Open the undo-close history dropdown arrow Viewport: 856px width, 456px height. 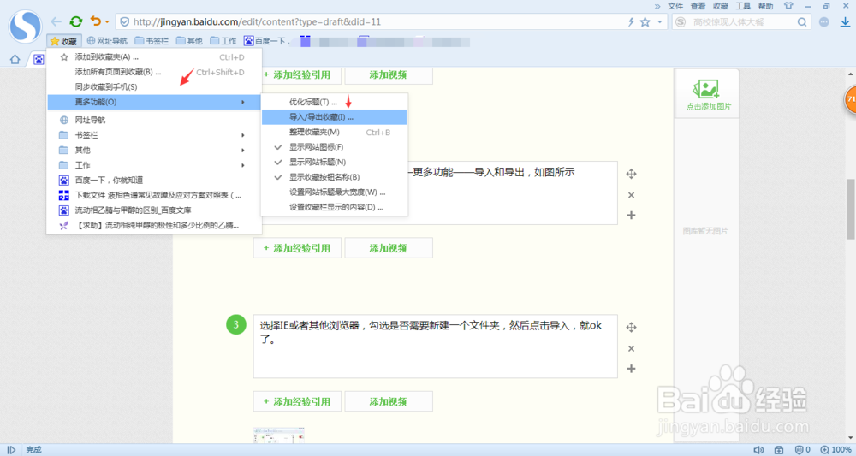(107, 22)
